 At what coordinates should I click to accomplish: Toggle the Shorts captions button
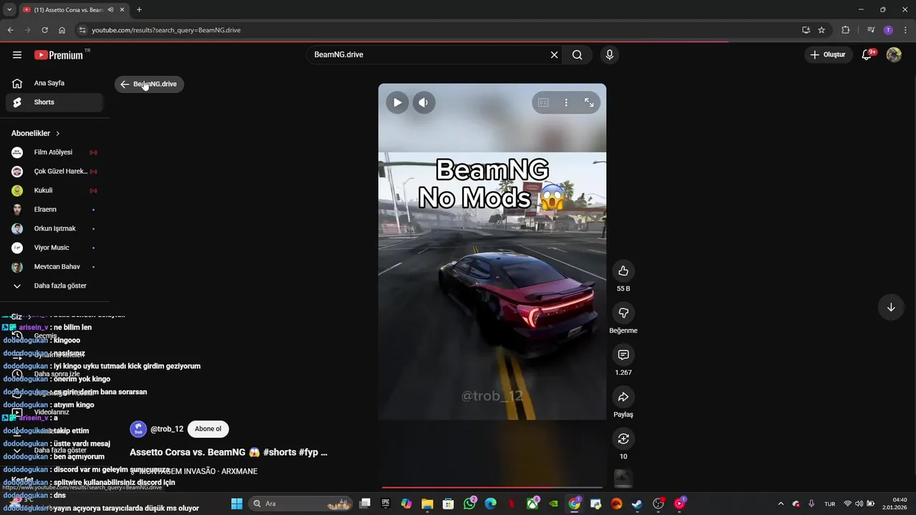[543, 102]
